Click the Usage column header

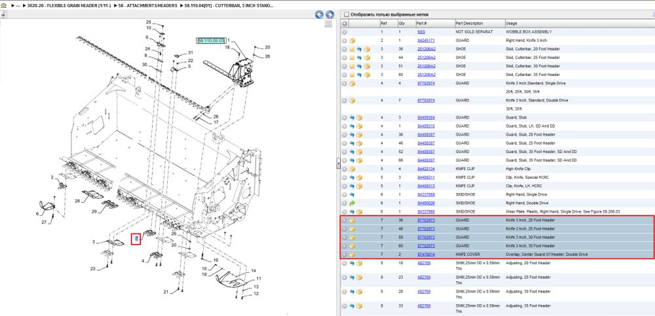pyautogui.click(x=580, y=24)
